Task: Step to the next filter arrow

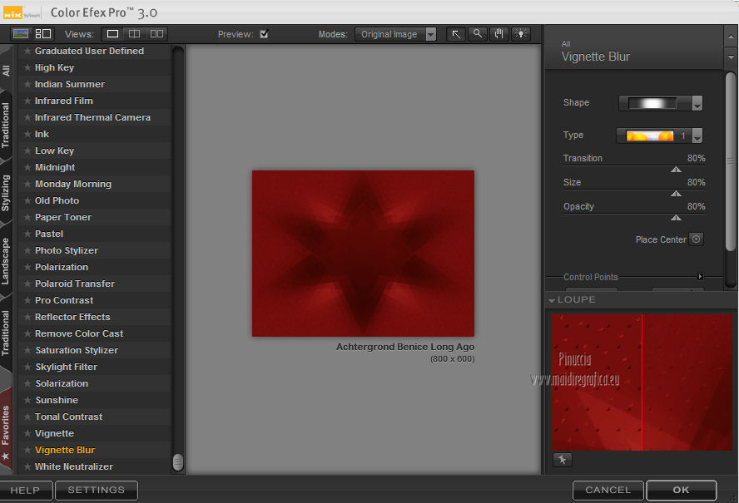Action: click(731, 57)
